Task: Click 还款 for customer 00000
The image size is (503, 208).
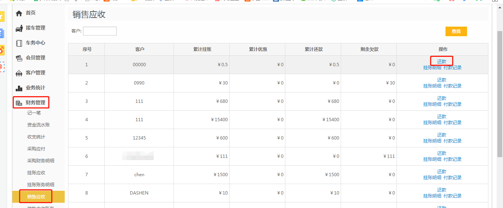Action: coord(442,61)
